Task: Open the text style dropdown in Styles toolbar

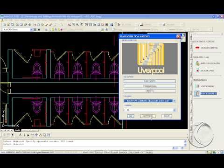Action: coord(136,25)
